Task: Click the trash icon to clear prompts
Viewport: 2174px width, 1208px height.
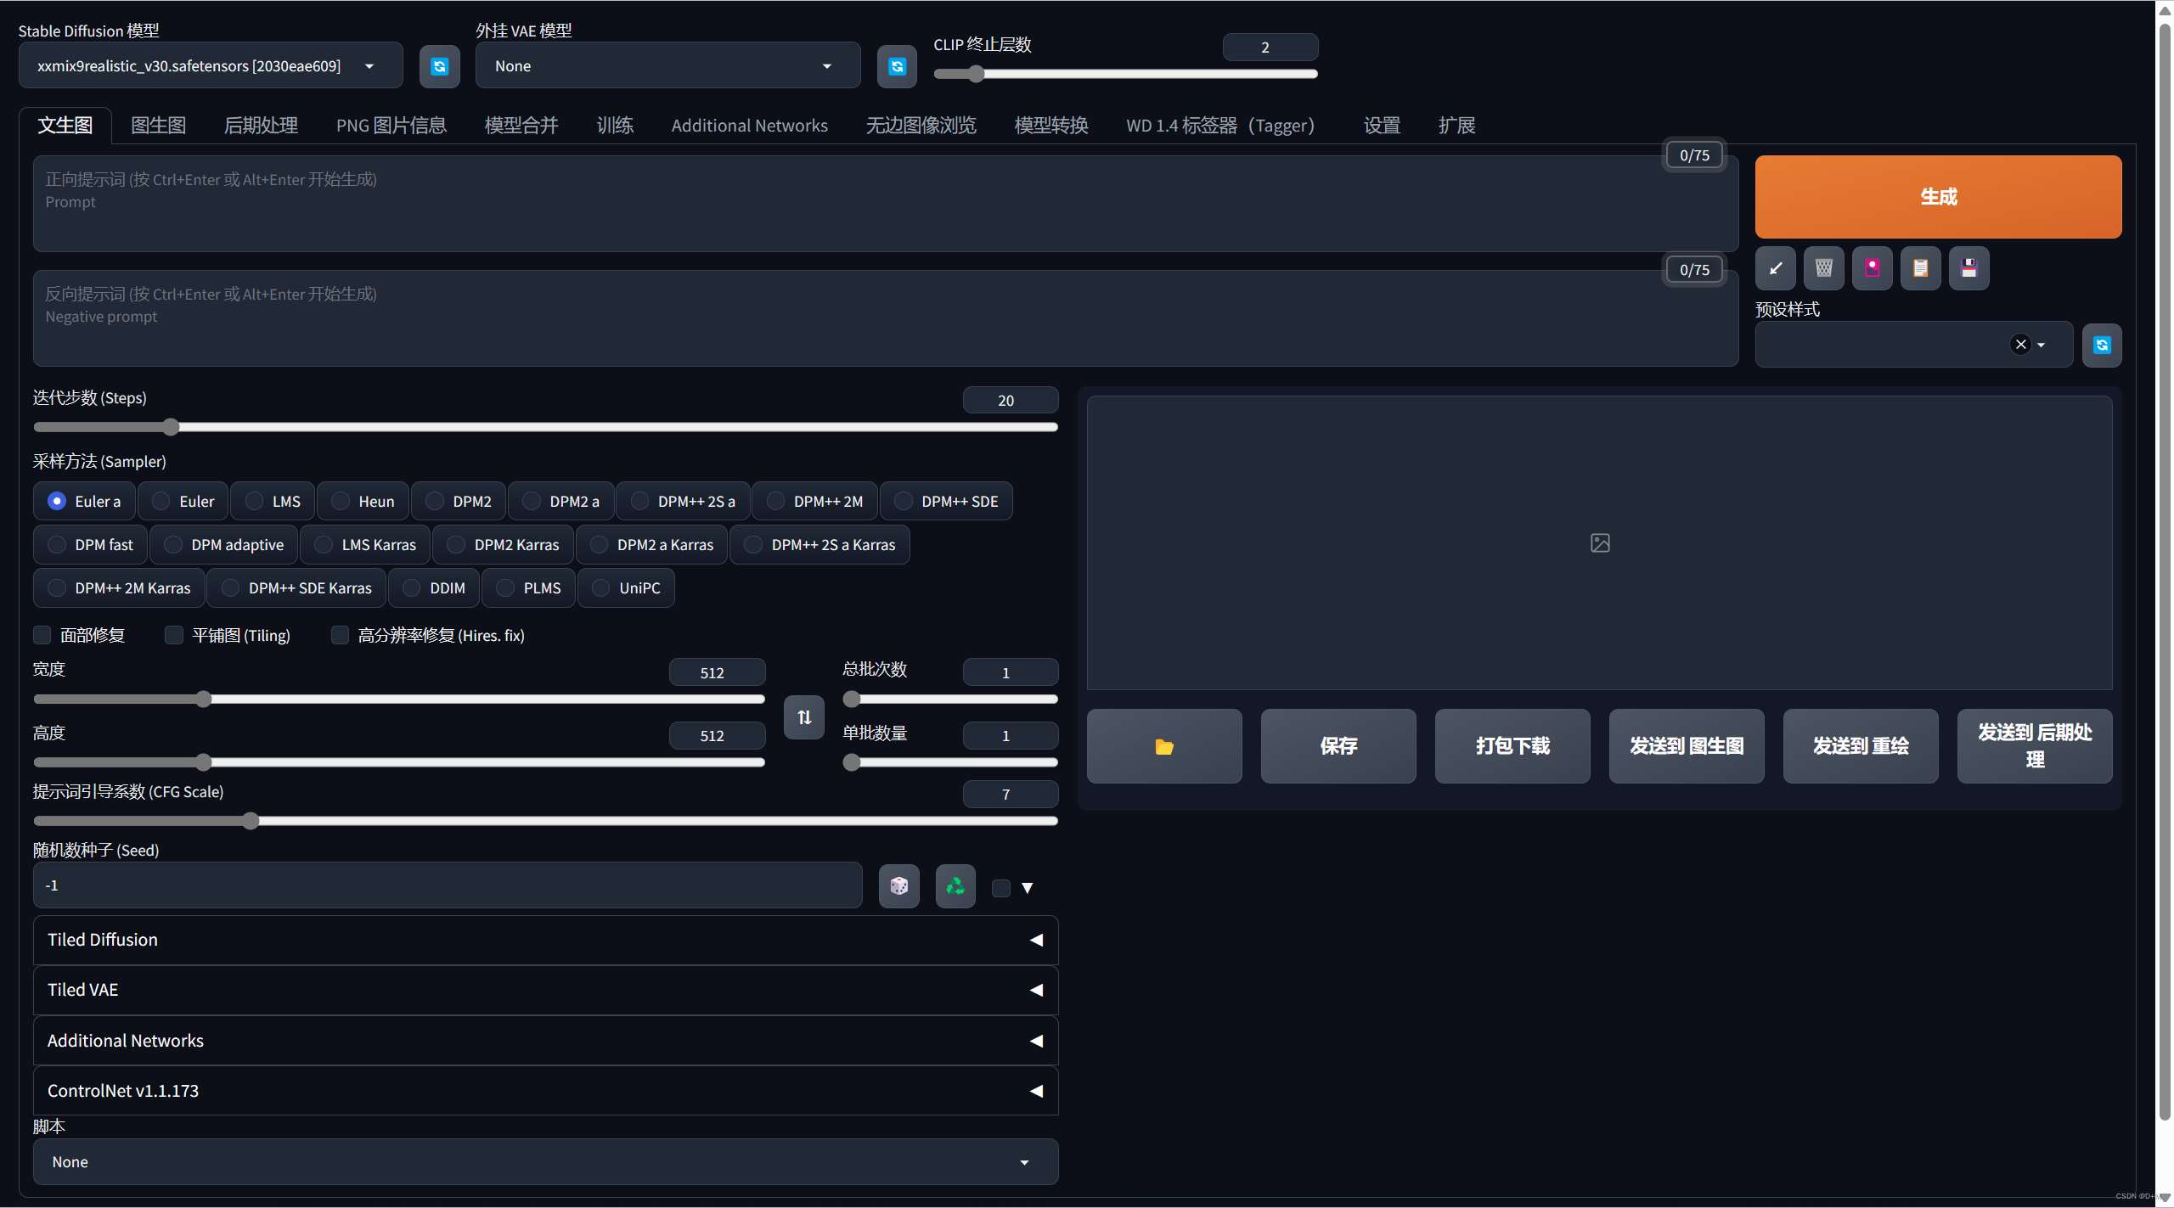Action: (1823, 268)
